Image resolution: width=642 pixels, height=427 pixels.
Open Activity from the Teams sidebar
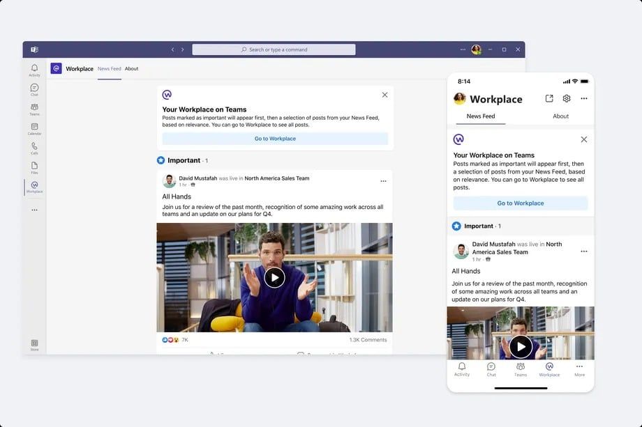pos(33,69)
